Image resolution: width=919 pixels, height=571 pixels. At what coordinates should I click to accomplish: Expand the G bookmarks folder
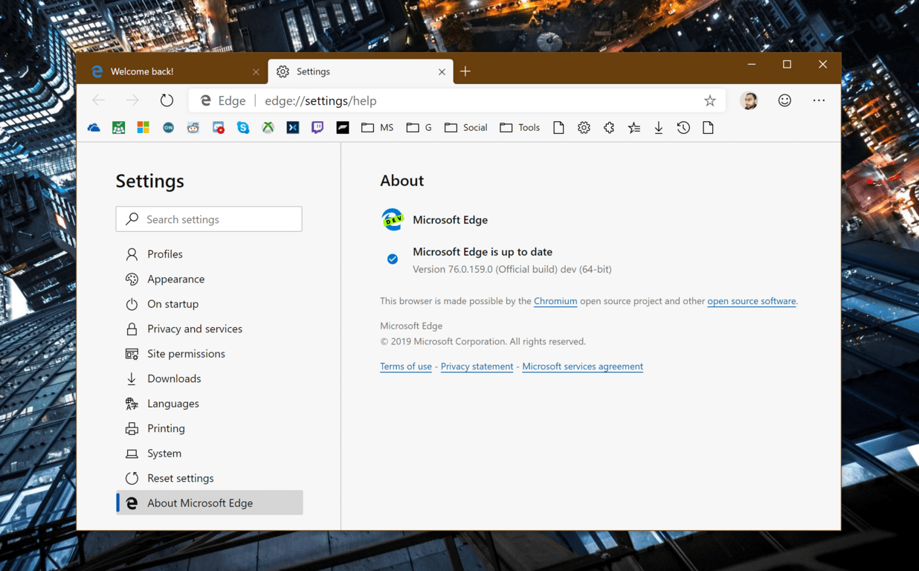(419, 128)
